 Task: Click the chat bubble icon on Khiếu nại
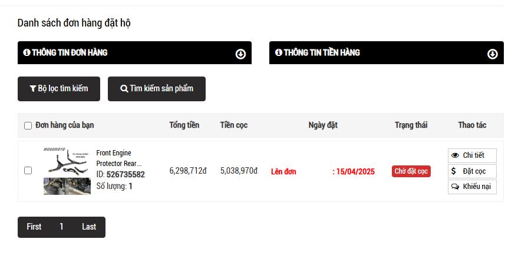[455, 187]
